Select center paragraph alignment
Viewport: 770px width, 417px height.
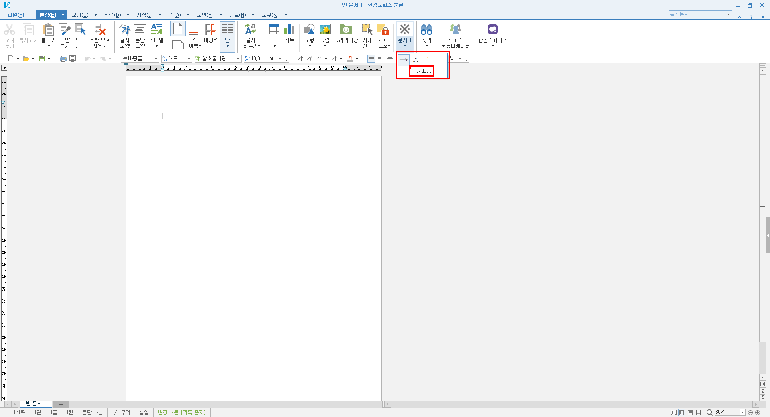coord(390,59)
